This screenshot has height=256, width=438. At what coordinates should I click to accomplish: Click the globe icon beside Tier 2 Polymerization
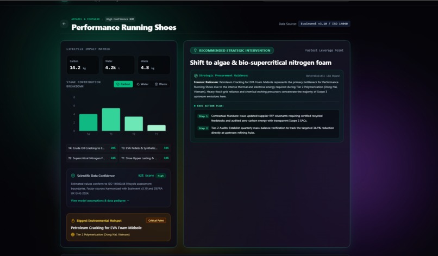(x=73, y=234)
